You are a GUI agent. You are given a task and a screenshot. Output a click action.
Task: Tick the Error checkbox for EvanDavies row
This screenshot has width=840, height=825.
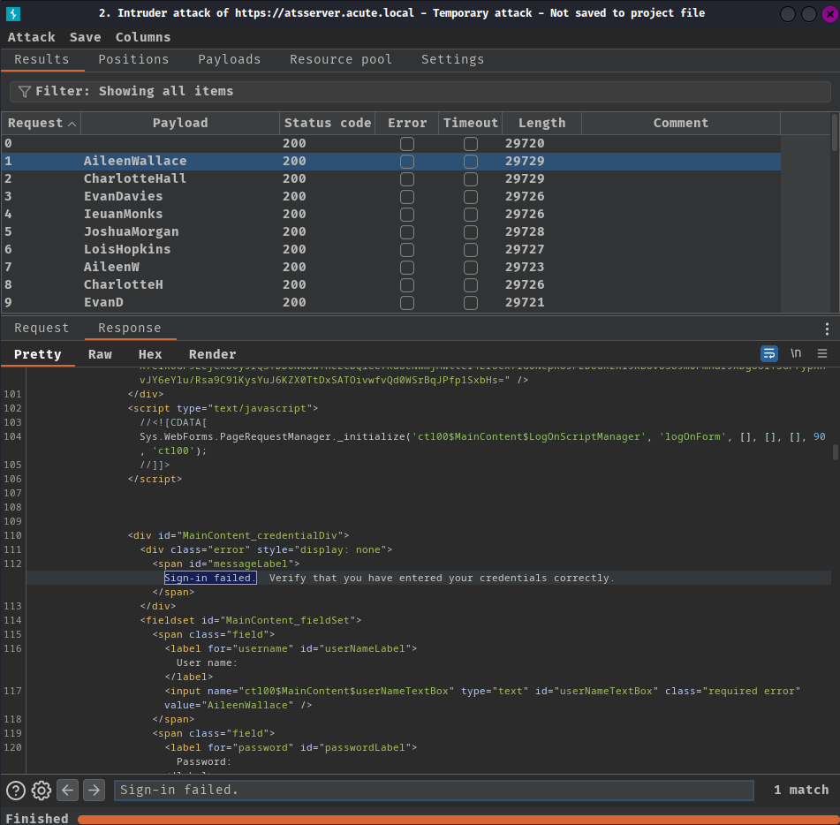(x=406, y=197)
